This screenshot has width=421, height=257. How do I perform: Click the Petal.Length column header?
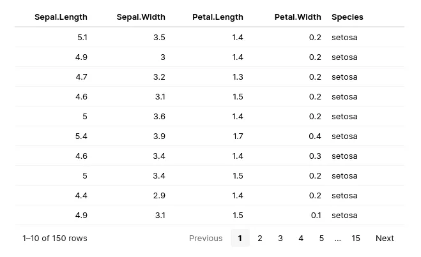point(217,17)
